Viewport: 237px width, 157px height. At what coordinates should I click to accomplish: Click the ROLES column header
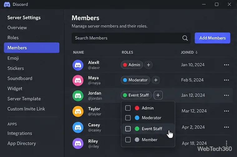pos(128,52)
